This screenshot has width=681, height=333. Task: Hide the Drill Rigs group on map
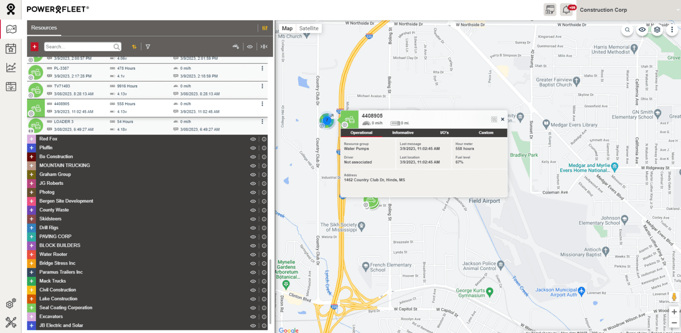[253, 228]
